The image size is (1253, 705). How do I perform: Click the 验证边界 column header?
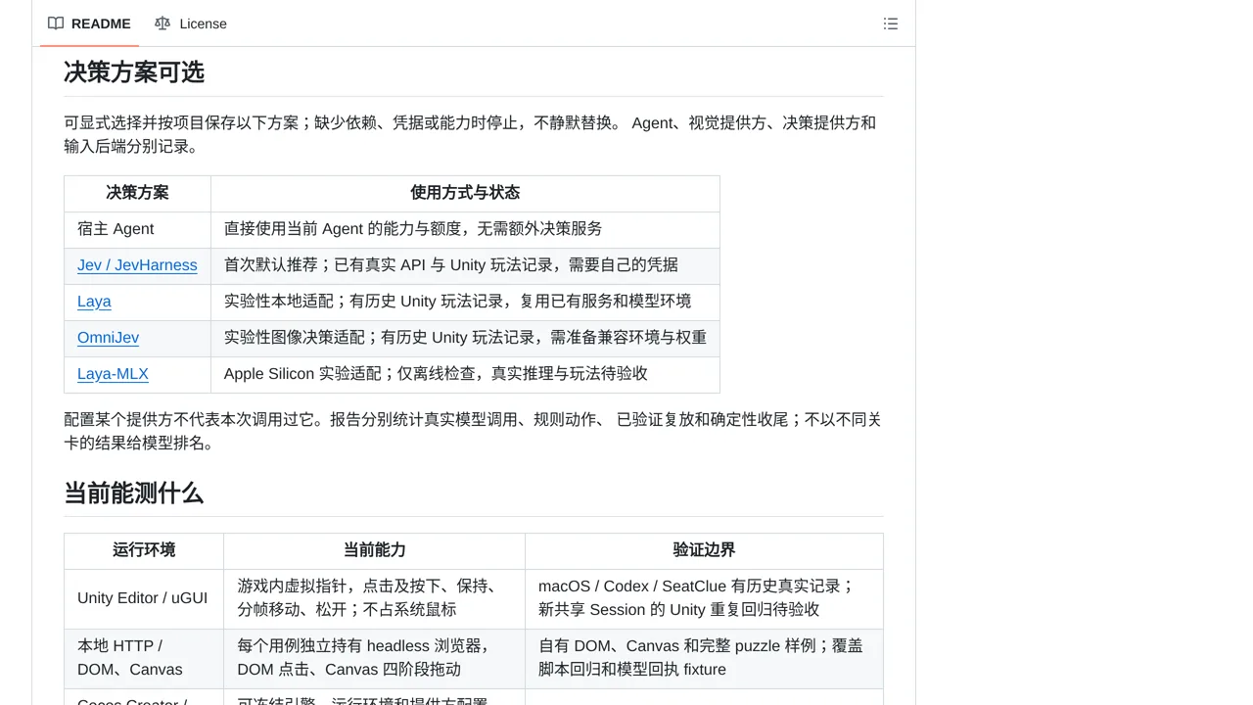pyautogui.click(x=704, y=550)
